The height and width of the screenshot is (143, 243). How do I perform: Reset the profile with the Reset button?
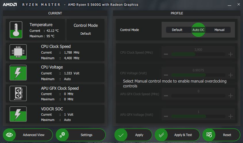click(x=221, y=135)
